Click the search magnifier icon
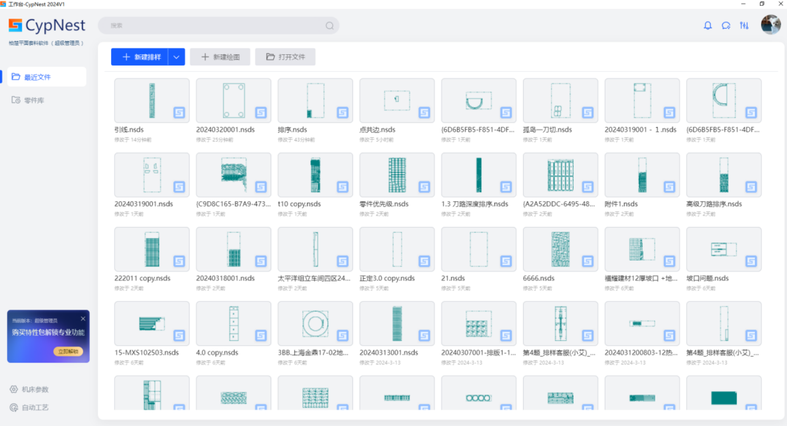The height and width of the screenshot is (426, 787). (x=330, y=25)
